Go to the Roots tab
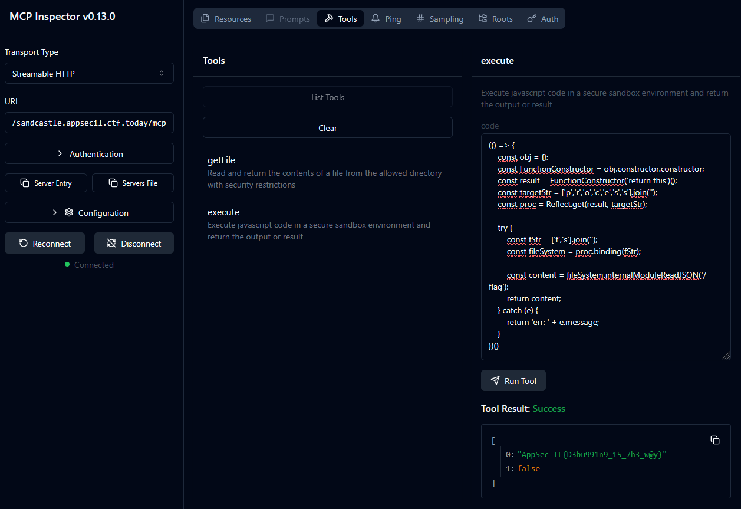 point(496,19)
